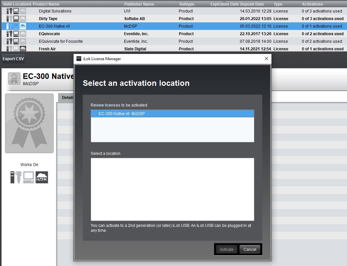Image resolution: width=347 pixels, height=266 pixels.
Task: Sort the list by Publisher Name header
Action: pos(139,4)
